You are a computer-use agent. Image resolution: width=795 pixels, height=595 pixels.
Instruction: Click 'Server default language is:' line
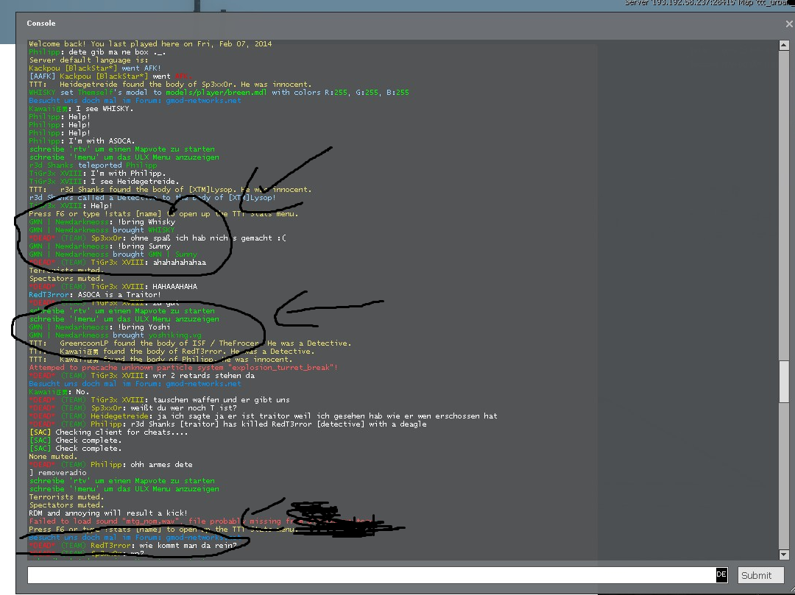tap(88, 60)
